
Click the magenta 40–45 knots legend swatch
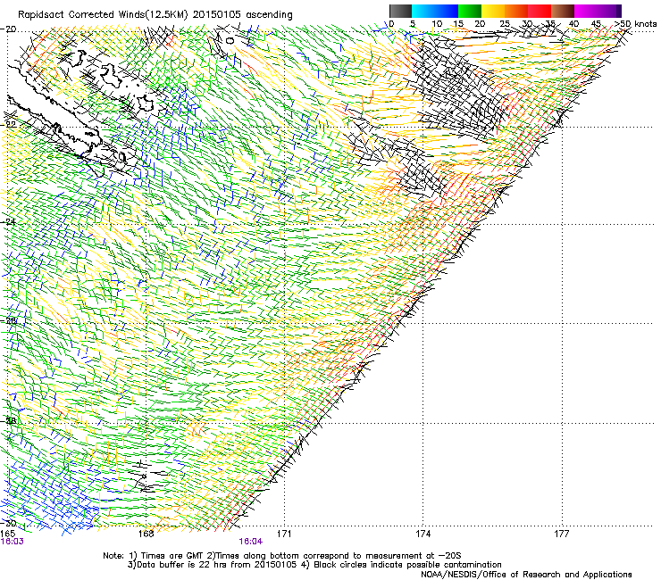(586, 11)
